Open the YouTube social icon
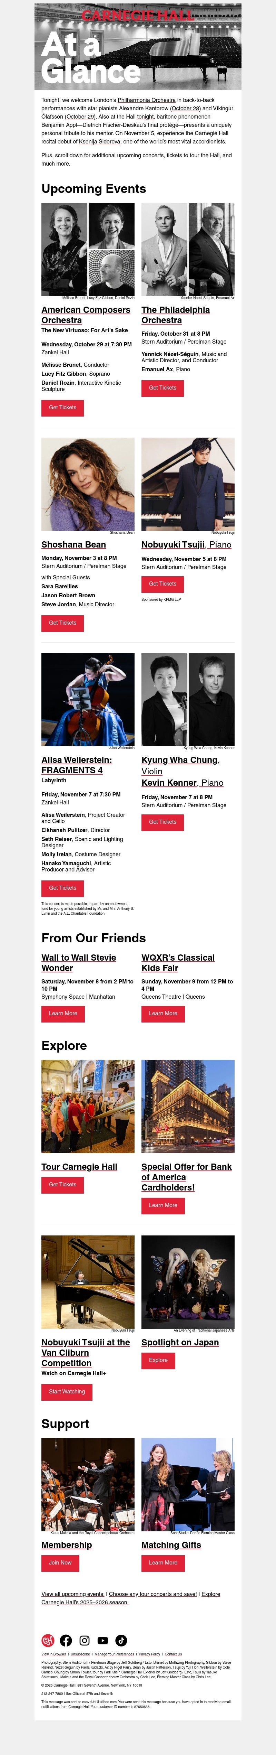This screenshot has width=276, height=1755. click(x=103, y=1641)
